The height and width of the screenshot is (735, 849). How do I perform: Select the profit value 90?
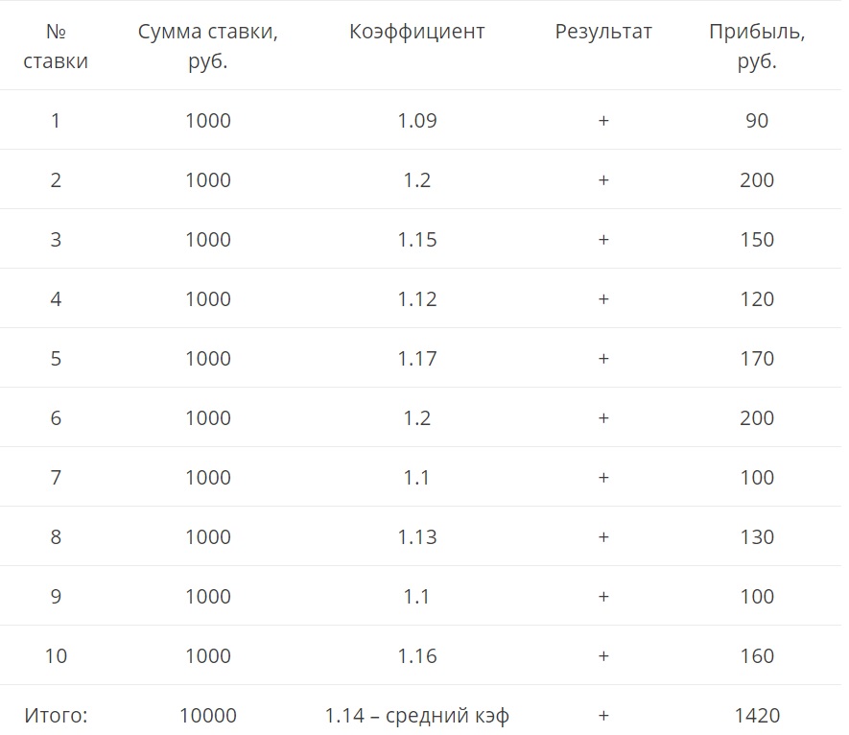coord(757,121)
